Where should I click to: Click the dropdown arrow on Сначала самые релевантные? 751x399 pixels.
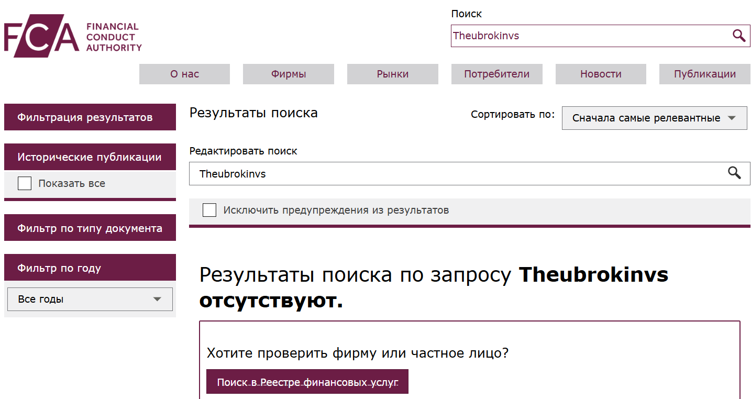click(732, 118)
